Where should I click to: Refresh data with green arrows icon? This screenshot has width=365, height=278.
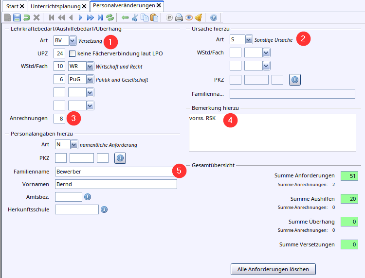110,17
